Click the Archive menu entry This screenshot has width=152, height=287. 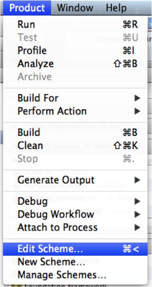click(x=75, y=76)
